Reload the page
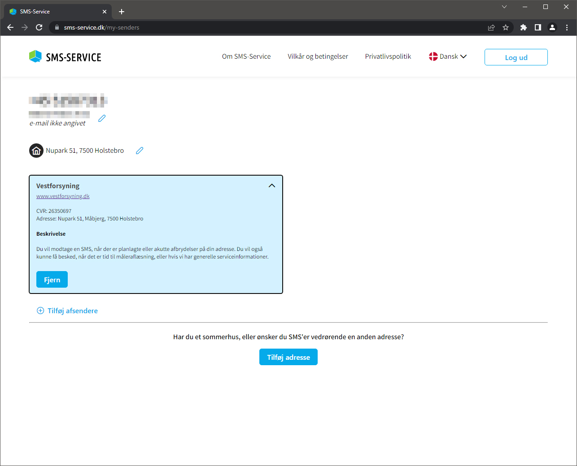 click(39, 27)
